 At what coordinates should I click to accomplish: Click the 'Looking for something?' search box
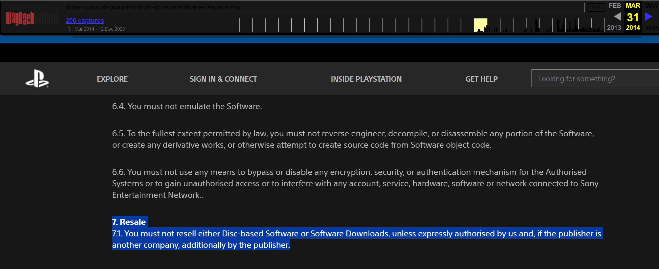pos(595,79)
